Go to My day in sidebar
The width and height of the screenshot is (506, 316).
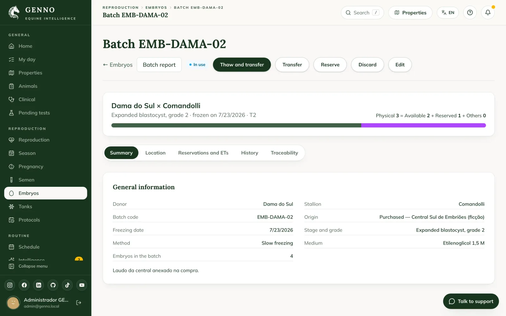pos(46,59)
